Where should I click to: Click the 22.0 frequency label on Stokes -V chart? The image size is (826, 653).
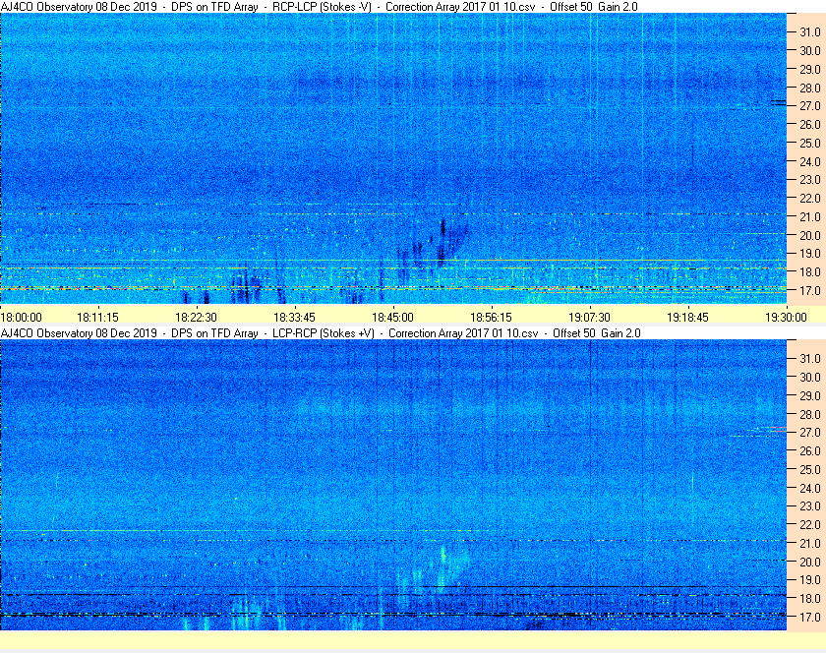810,199
